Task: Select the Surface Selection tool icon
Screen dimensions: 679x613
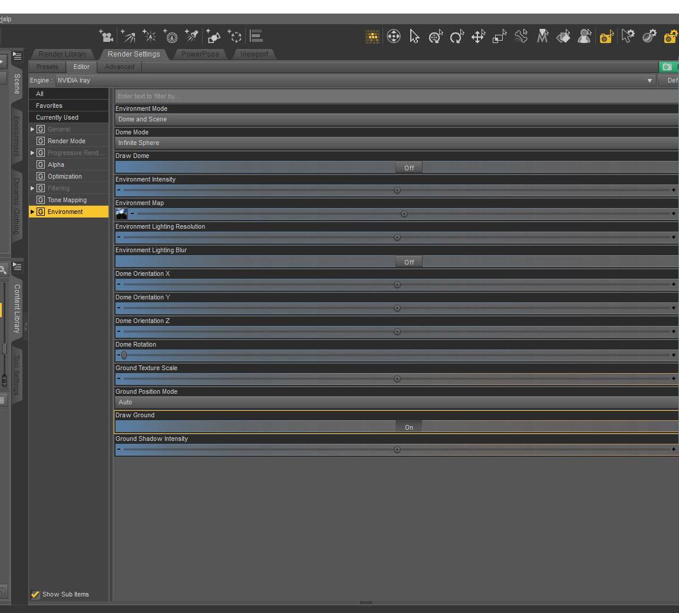Action: (563, 37)
